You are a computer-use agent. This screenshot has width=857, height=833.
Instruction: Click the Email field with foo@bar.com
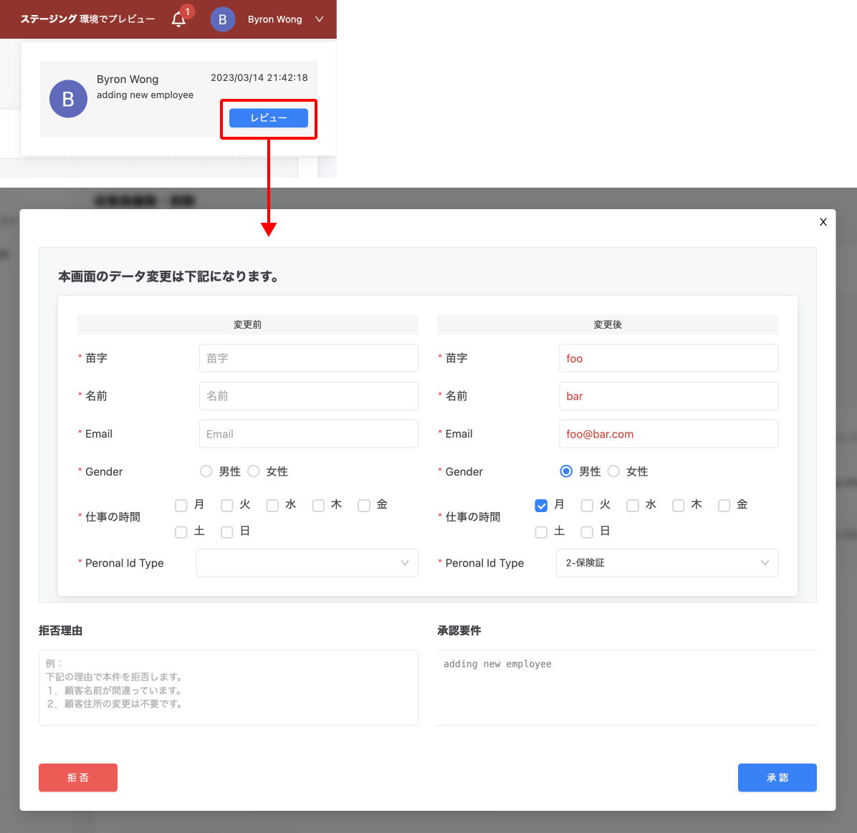(668, 434)
